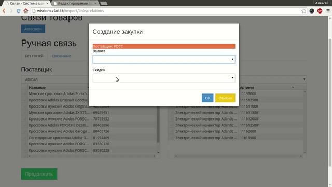Open the browser hamburger menu
Screen dimensions: 332x187
[x=328, y=11]
